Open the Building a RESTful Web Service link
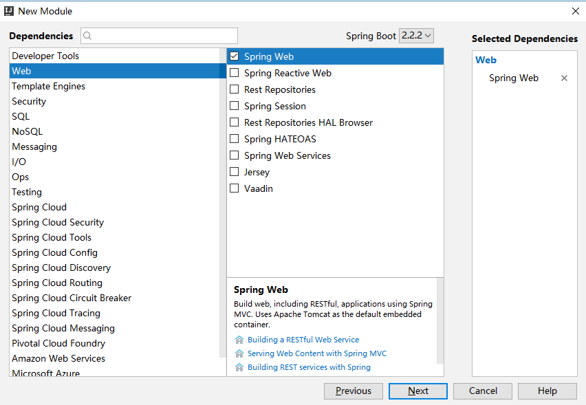586x405 pixels. (x=303, y=340)
